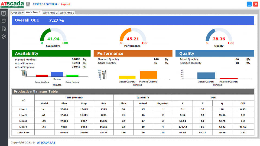Click the Total Line row label
The image size is (260, 146).
point(23,132)
